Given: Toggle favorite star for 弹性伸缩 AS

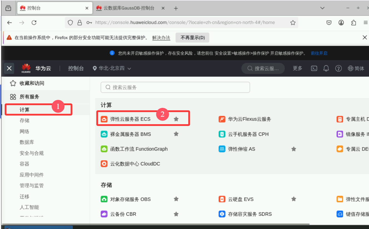Looking at the screenshot, I should 294,149.
